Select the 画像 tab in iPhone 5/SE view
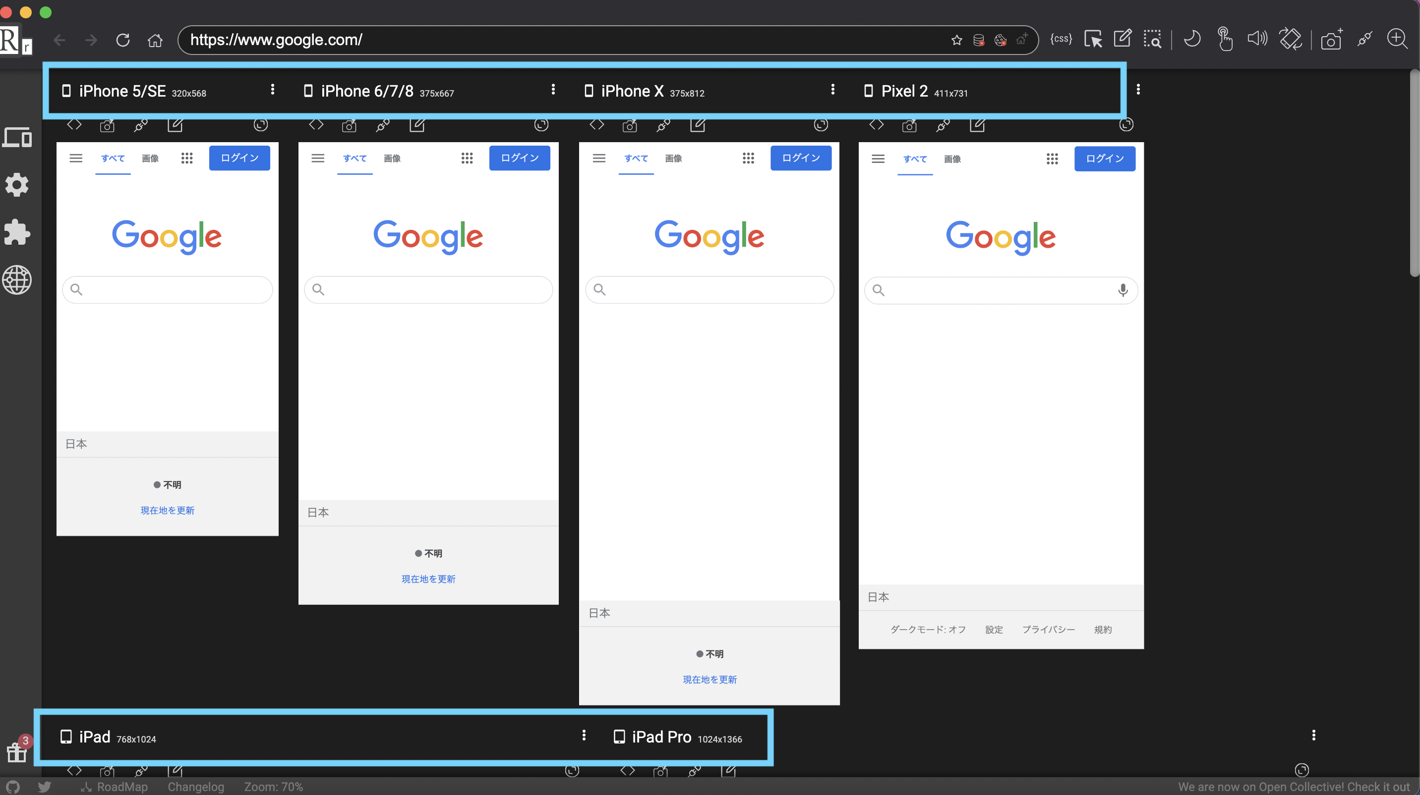 pyautogui.click(x=150, y=159)
